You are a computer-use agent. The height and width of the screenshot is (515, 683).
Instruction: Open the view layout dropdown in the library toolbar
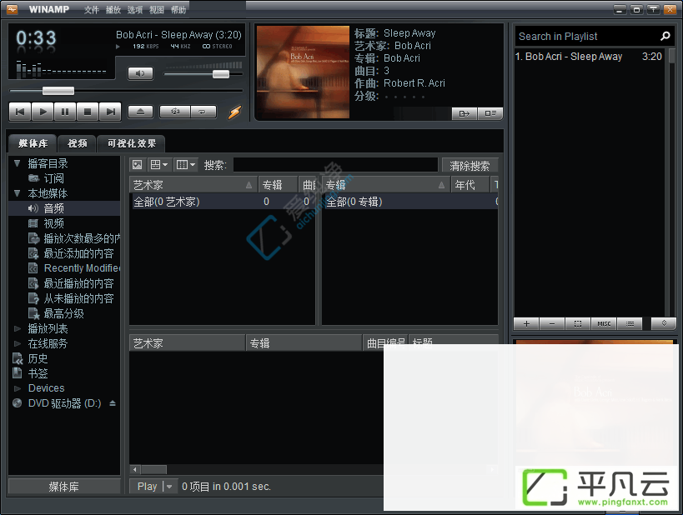[x=159, y=164]
